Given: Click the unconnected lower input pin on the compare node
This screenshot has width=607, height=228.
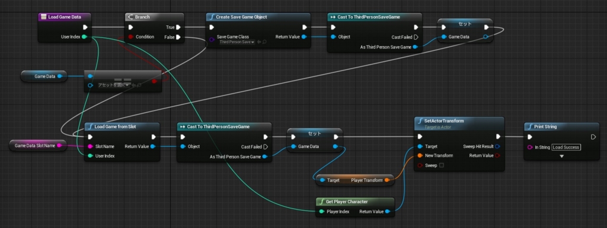Looking at the screenshot, I should (x=90, y=85).
